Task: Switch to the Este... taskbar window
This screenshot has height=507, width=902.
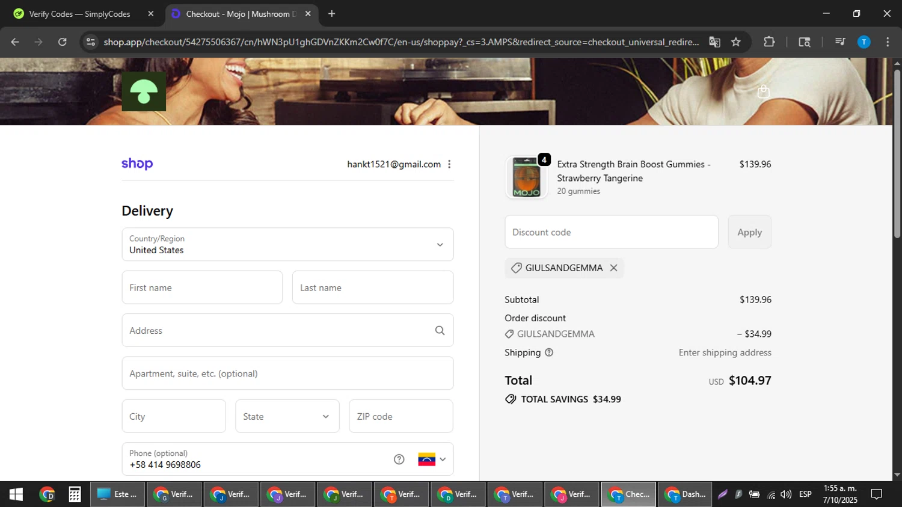Action: [x=118, y=494]
